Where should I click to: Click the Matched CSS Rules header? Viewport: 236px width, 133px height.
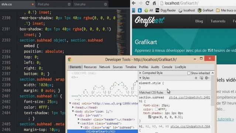click(x=175, y=92)
